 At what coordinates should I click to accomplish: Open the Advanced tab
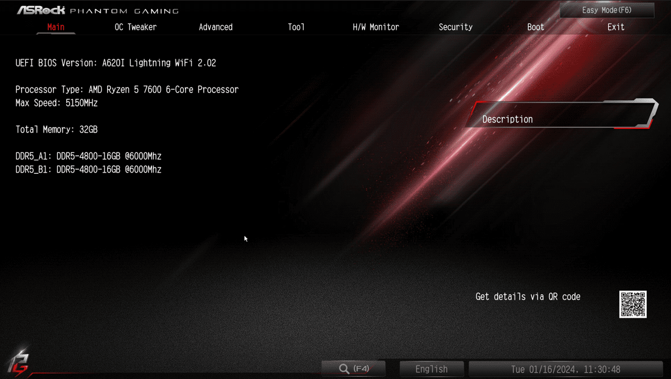(216, 27)
